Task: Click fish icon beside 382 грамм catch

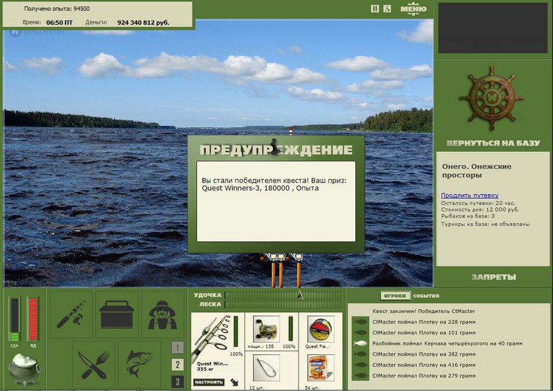Action: tap(361, 354)
